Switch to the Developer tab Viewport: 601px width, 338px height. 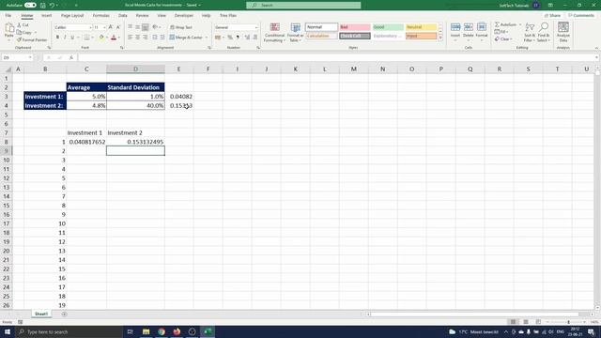tap(184, 15)
